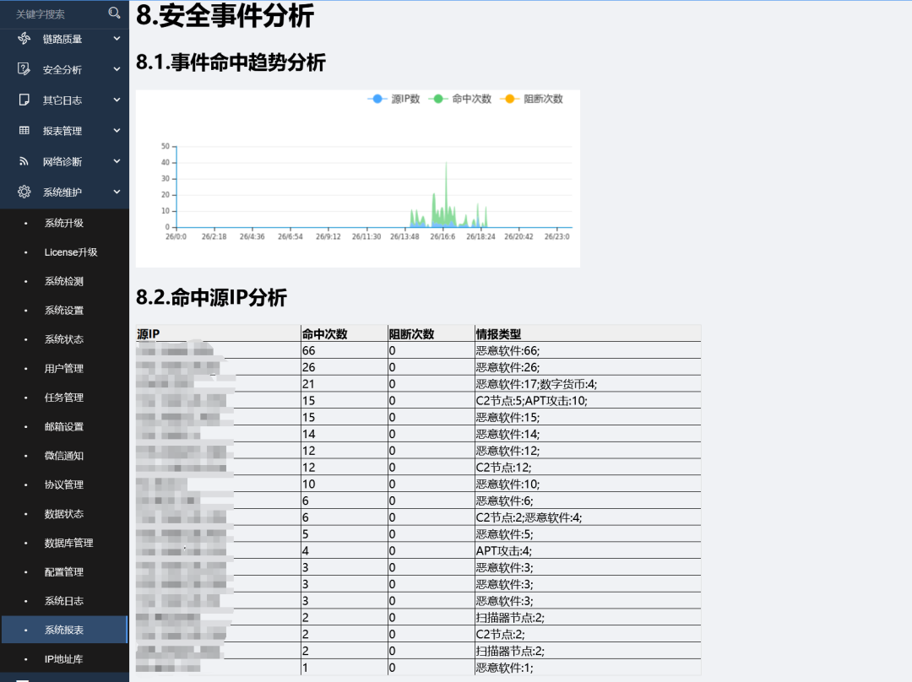The height and width of the screenshot is (682, 912).
Task: Click the keyword search magnifier icon
Action: pyautogui.click(x=114, y=14)
